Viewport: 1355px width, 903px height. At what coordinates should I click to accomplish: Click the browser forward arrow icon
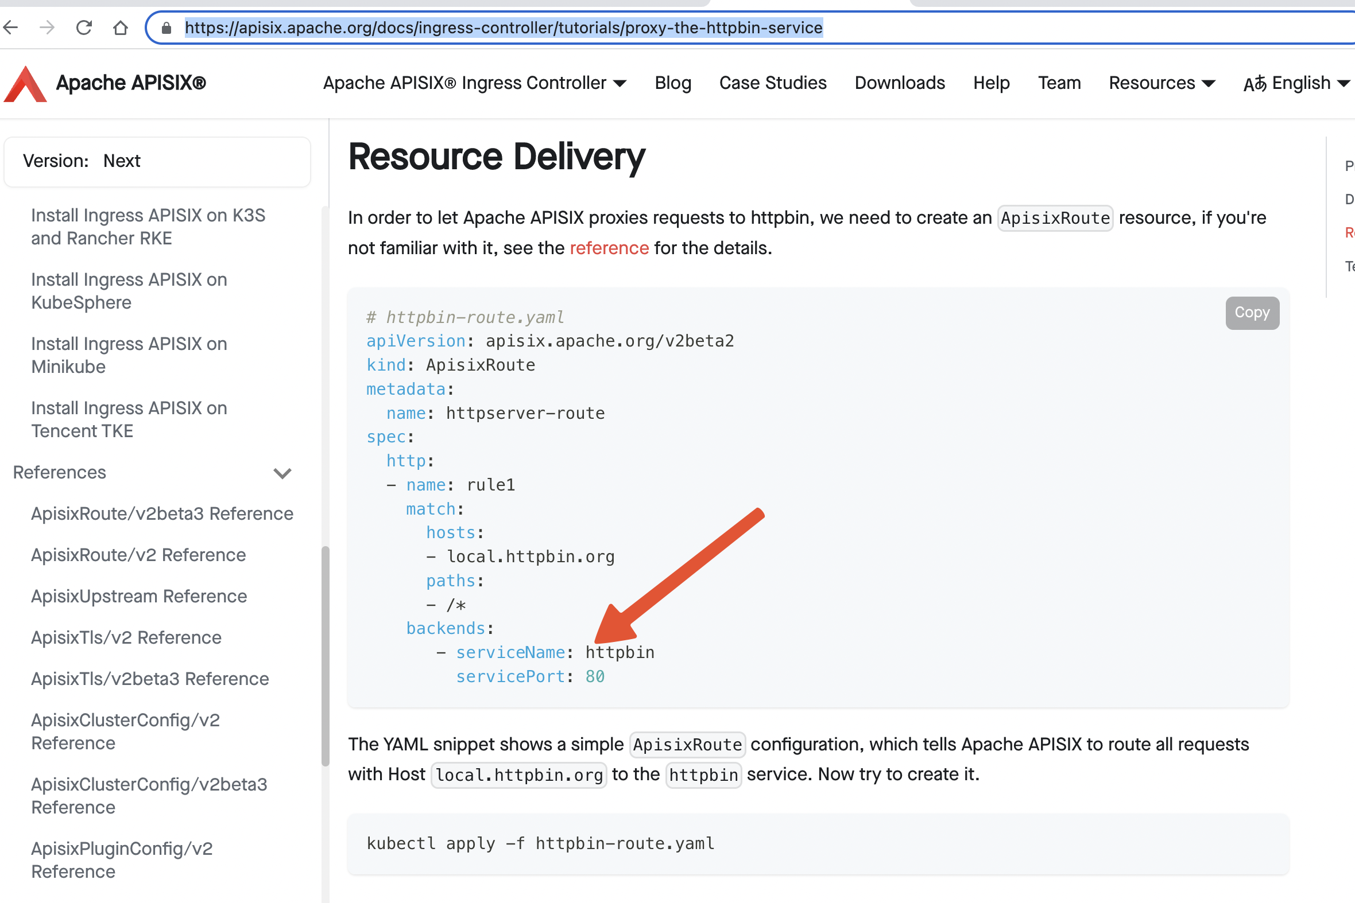47,27
